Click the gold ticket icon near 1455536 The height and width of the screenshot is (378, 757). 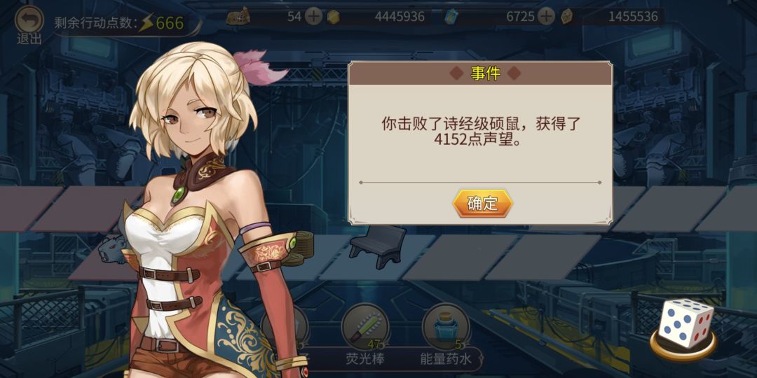pos(567,17)
